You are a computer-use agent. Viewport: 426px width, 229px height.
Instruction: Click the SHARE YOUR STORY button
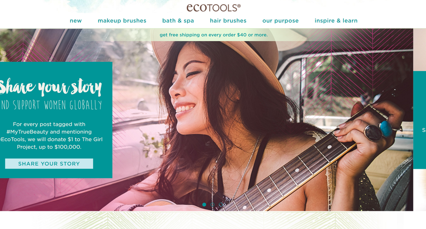coord(49,164)
